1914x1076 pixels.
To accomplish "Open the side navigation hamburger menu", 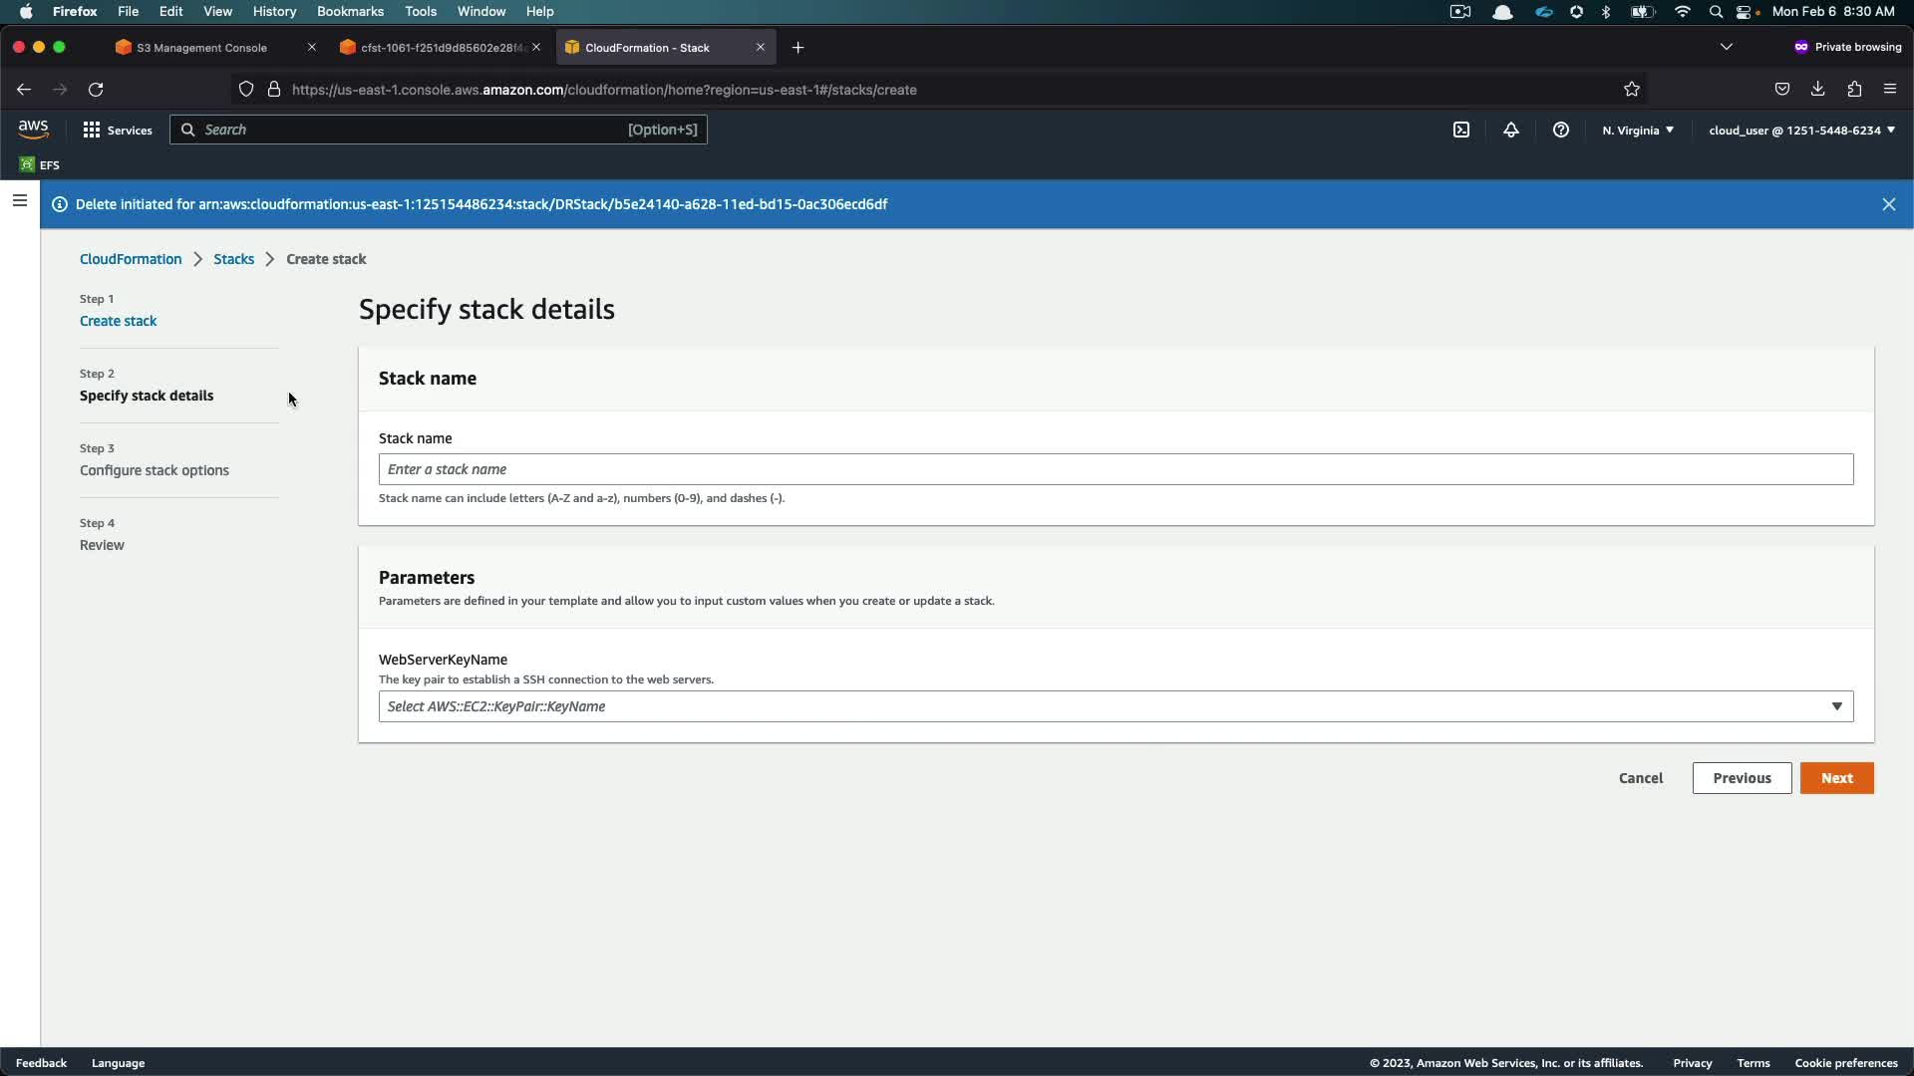I will tap(19, 201).
